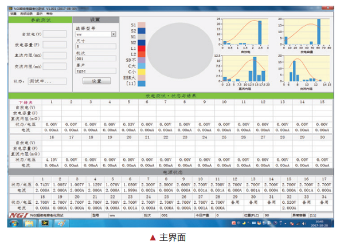Click the 自放电(V) value box
344x245 pixels.
[54, 34]
